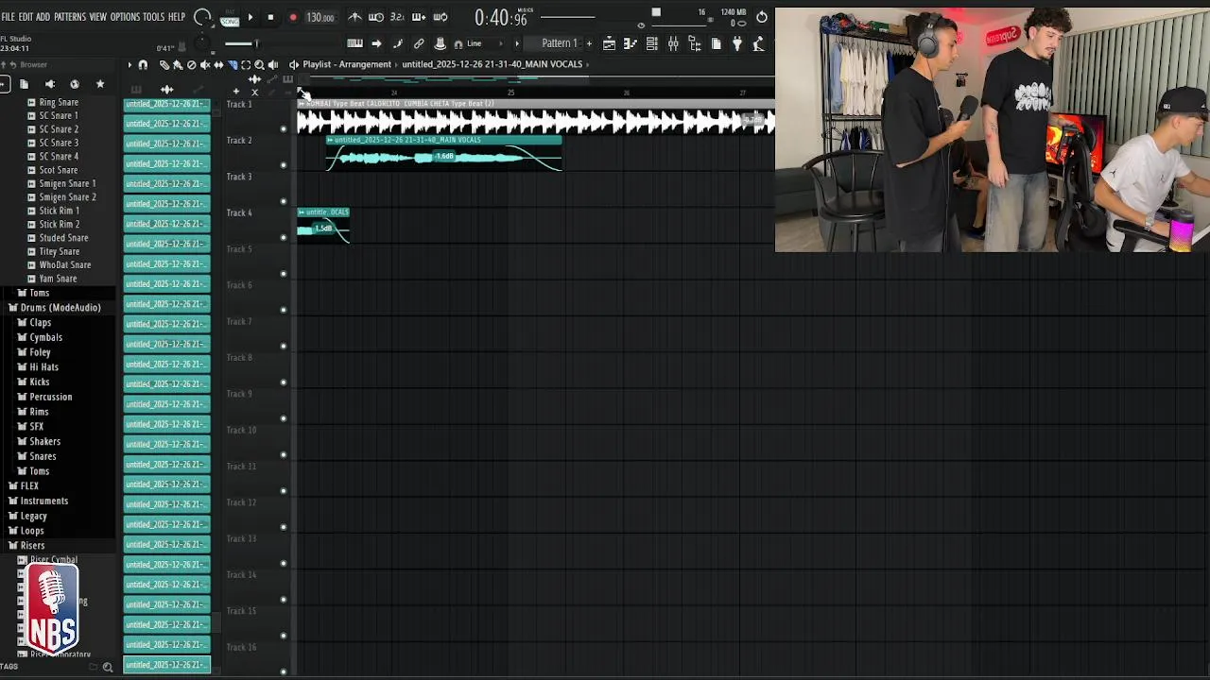
Task: Toggle the Playlist snap magnet
Action: point(143,64)
